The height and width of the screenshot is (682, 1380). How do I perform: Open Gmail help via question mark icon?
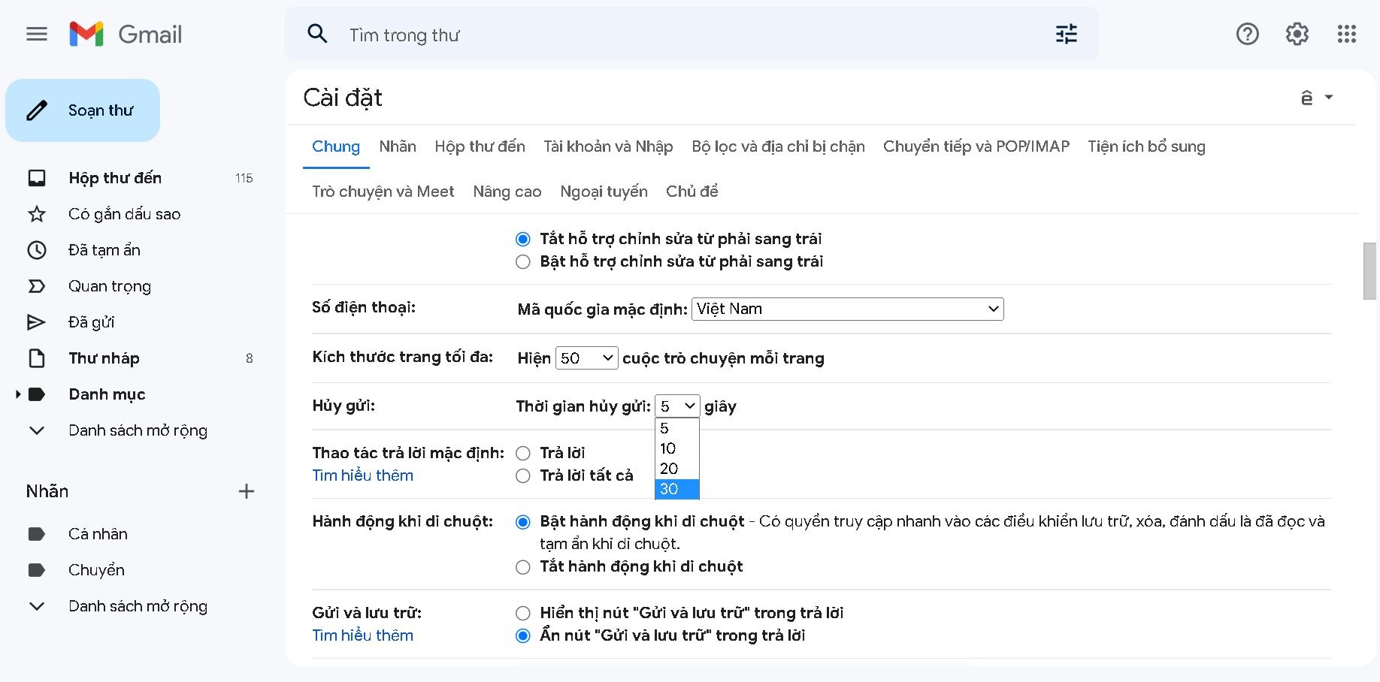pos(1247,34)
